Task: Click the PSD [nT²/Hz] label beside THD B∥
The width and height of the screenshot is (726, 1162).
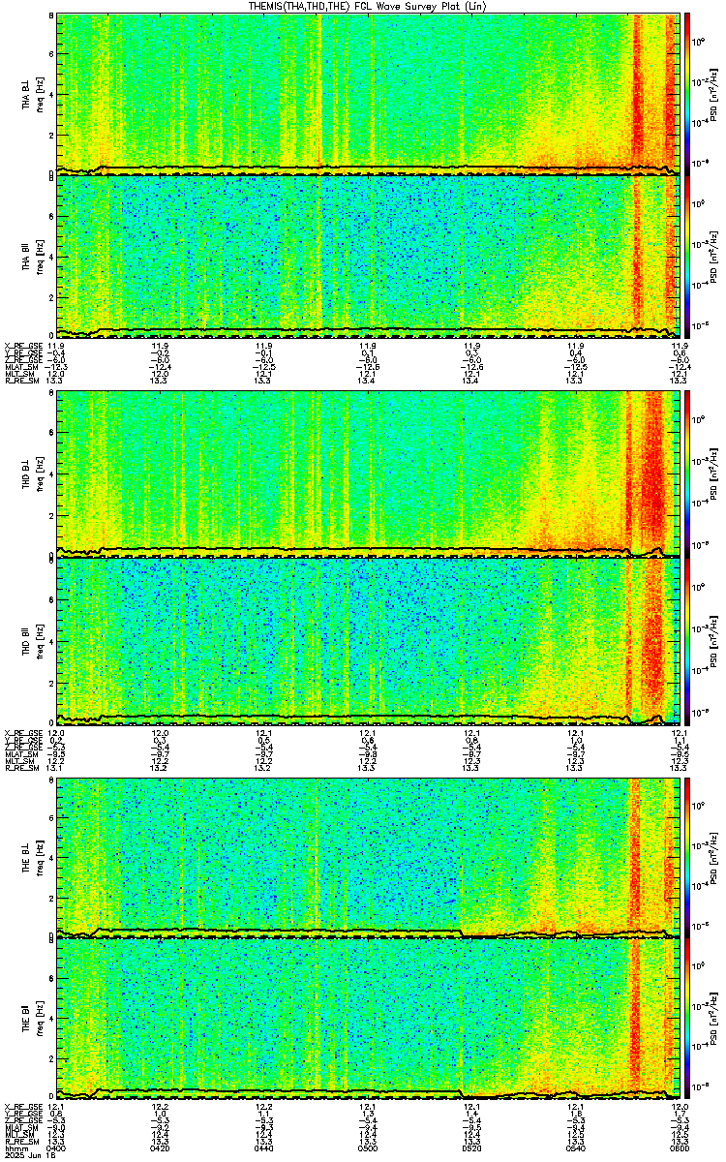Action: click(x=714, y=641)
